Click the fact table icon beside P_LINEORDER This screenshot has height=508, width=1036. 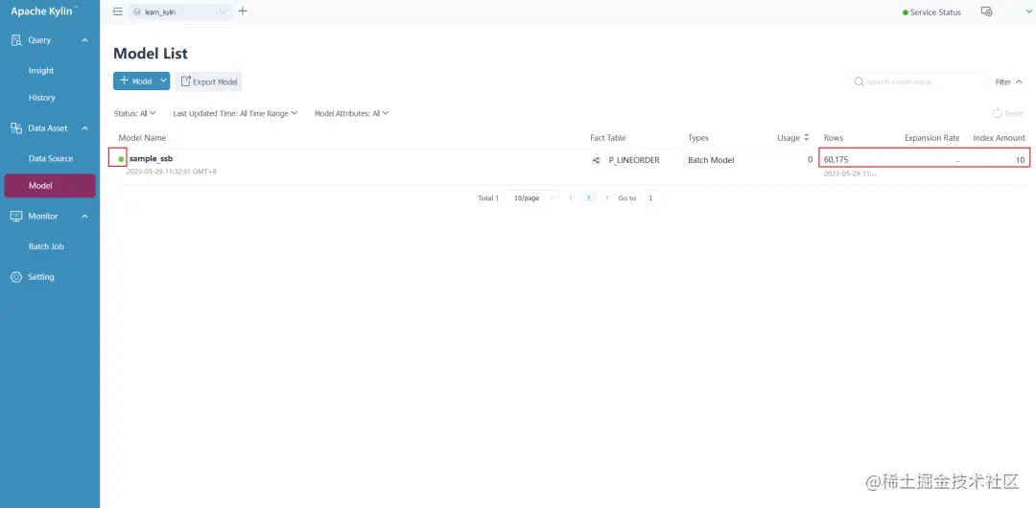click(596, 160)
